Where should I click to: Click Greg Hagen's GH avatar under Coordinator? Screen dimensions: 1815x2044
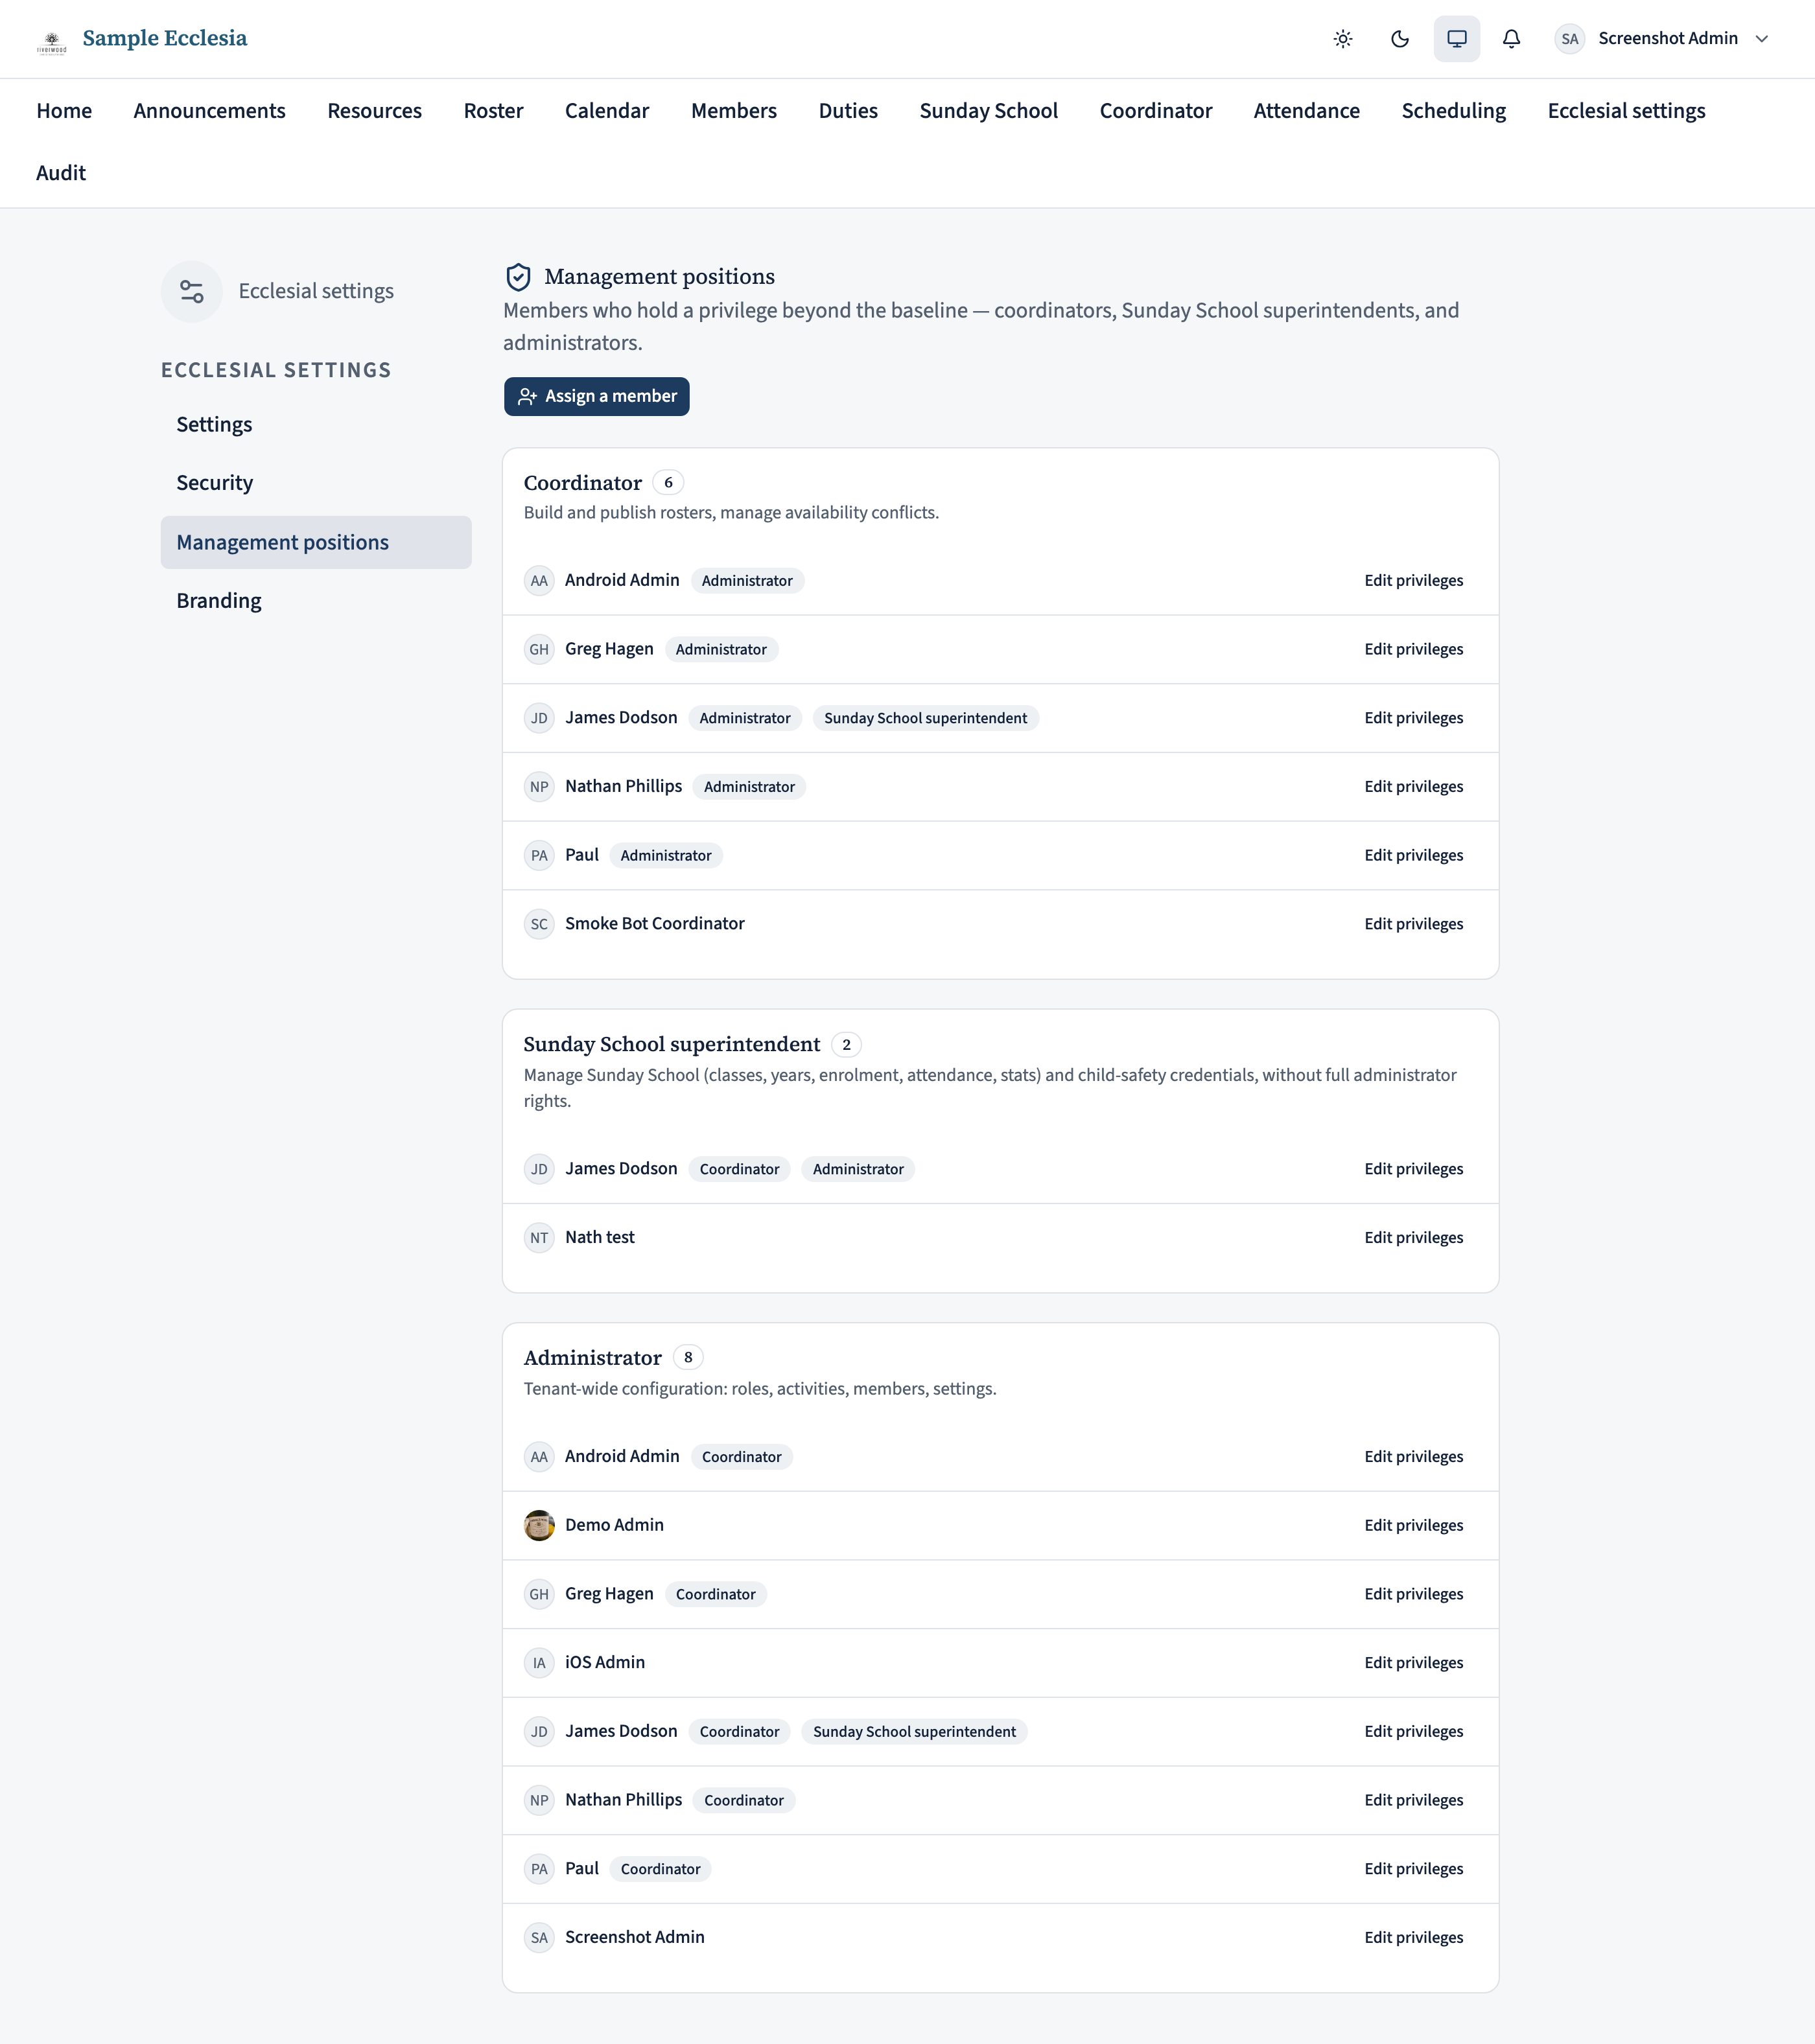tap(539, 650)
